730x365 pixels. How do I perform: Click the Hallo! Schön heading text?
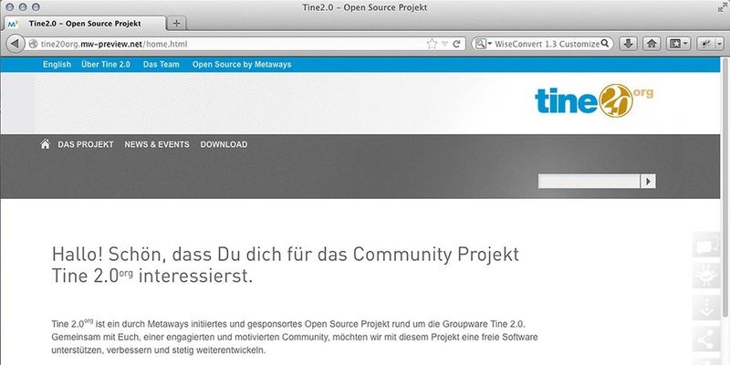click(286, 266)
